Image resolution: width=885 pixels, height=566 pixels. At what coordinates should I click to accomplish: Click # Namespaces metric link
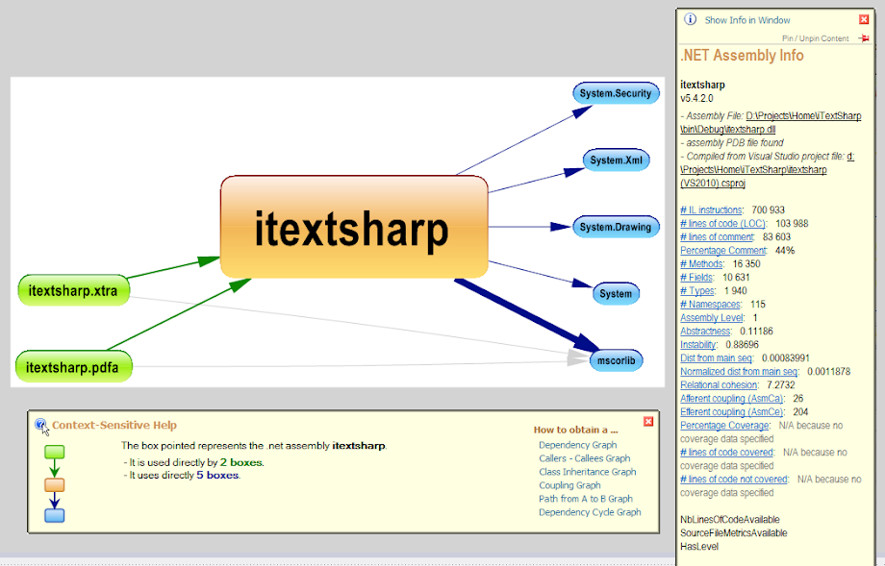pyautogui.click(x=711, y=305)
